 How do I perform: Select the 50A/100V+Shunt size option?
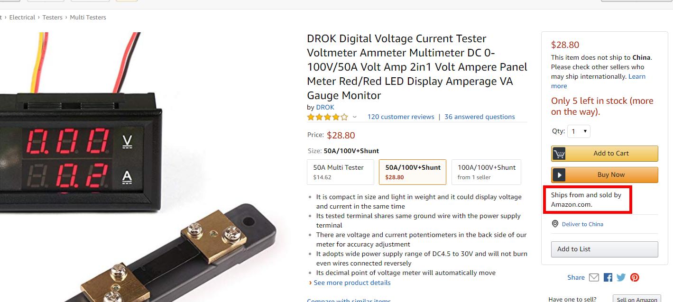pos(412,172)
